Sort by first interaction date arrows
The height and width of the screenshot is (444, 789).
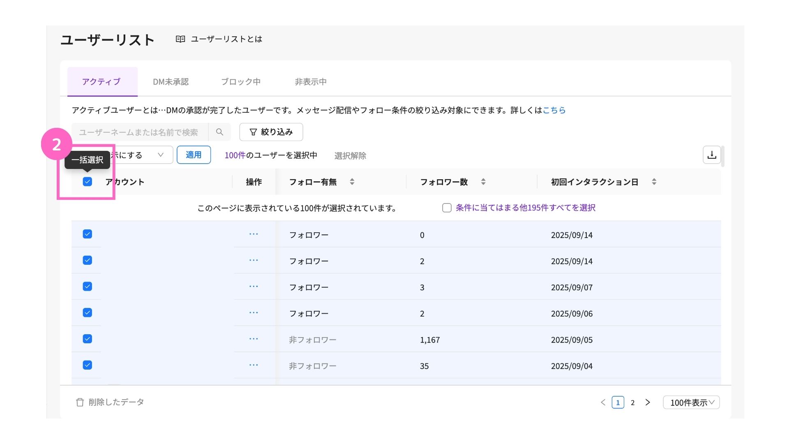[654, 182]
